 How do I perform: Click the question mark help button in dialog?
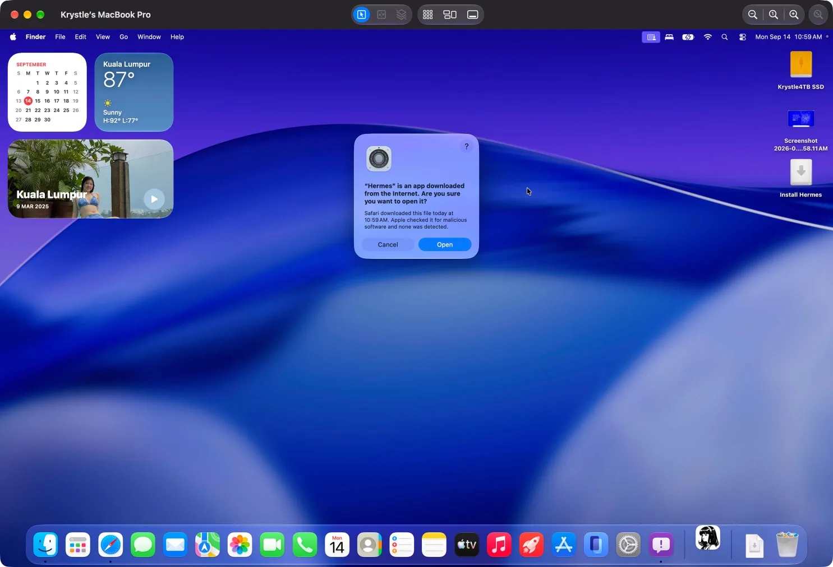[466, 146]
